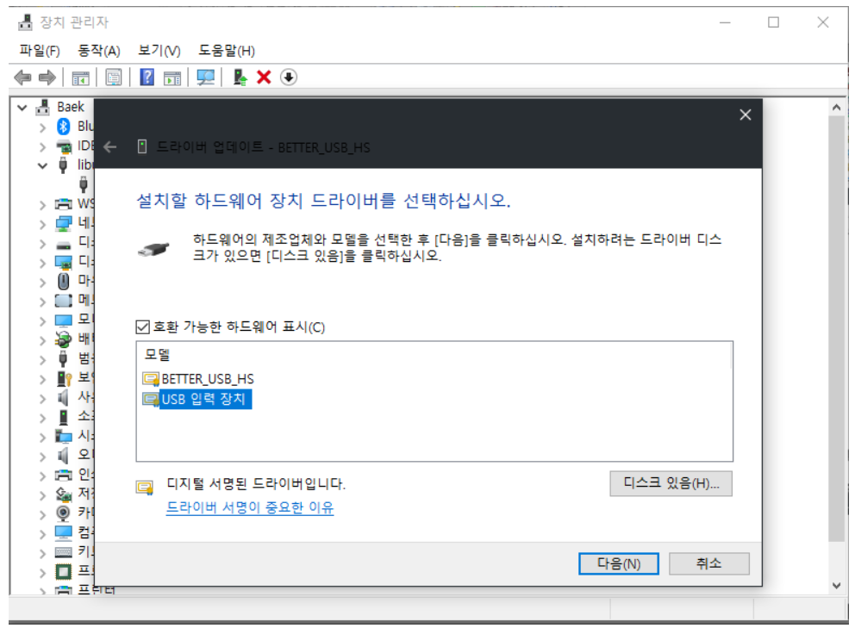Click the Update driver toolbar icon
This screenshot has width=855, height=628.
pyautogui.click(x=240, y=78)
